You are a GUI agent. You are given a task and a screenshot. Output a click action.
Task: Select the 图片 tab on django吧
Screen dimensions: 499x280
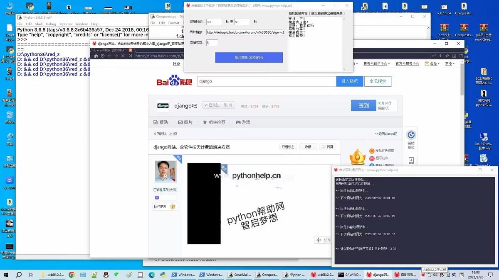tap(185, 122)
